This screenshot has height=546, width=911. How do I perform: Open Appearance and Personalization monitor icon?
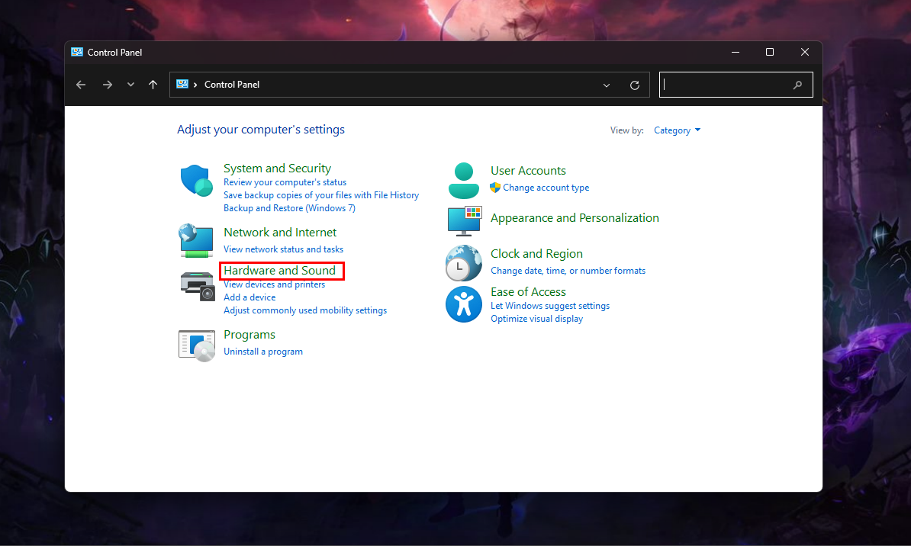click(464, 220)
